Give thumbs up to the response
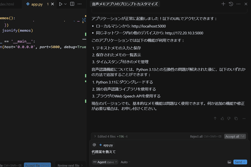The width and height of the screenshot is (251, 167). pos(222,118)
